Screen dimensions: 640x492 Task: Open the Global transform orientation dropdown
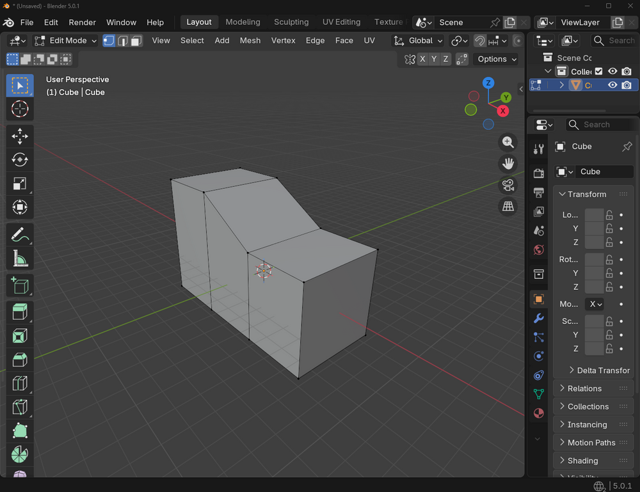418,40
